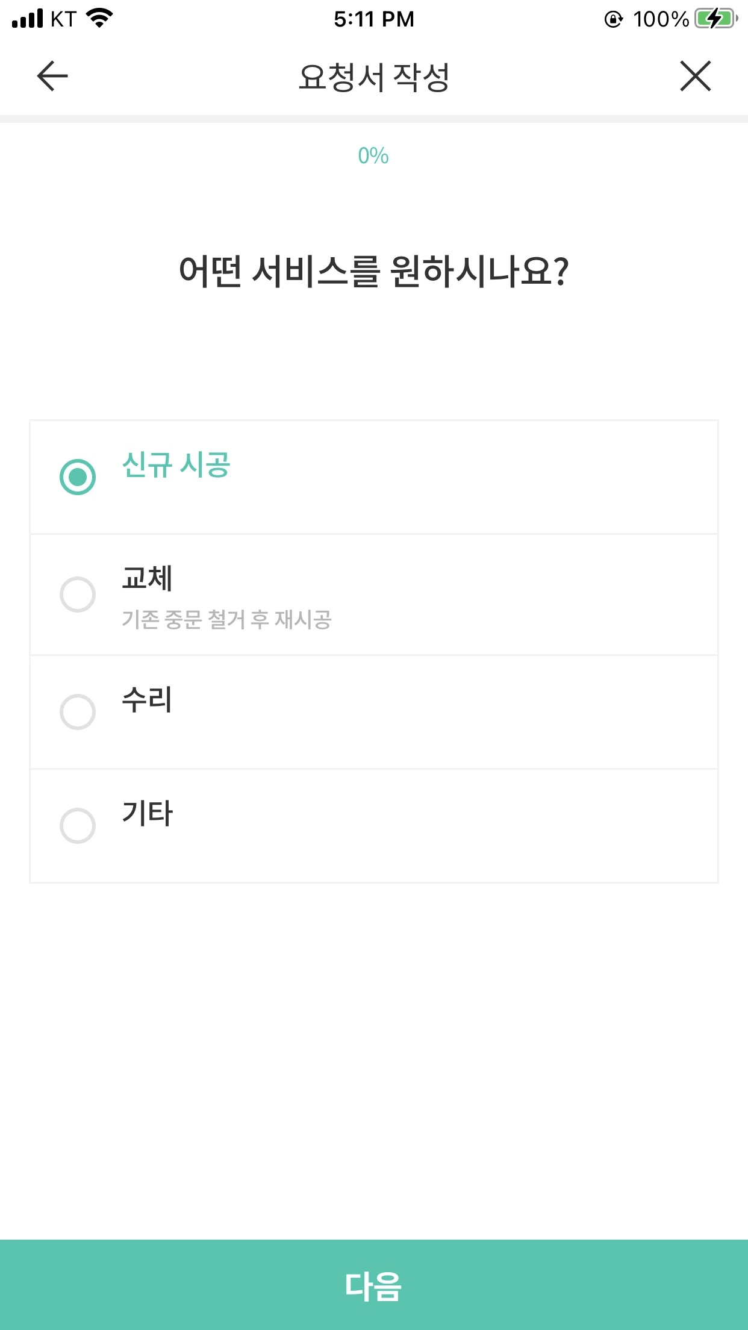
Task: Tap the 신규 시공 option label
Action: pos(176,465)
